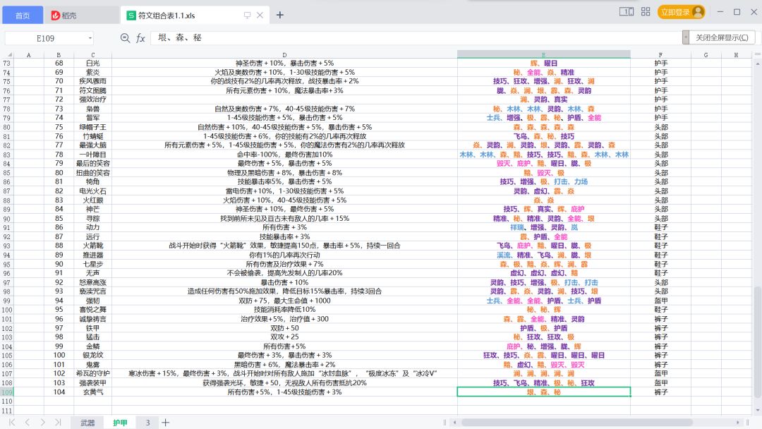Select row 73 header
762x429 pixels.
(7, 64)
